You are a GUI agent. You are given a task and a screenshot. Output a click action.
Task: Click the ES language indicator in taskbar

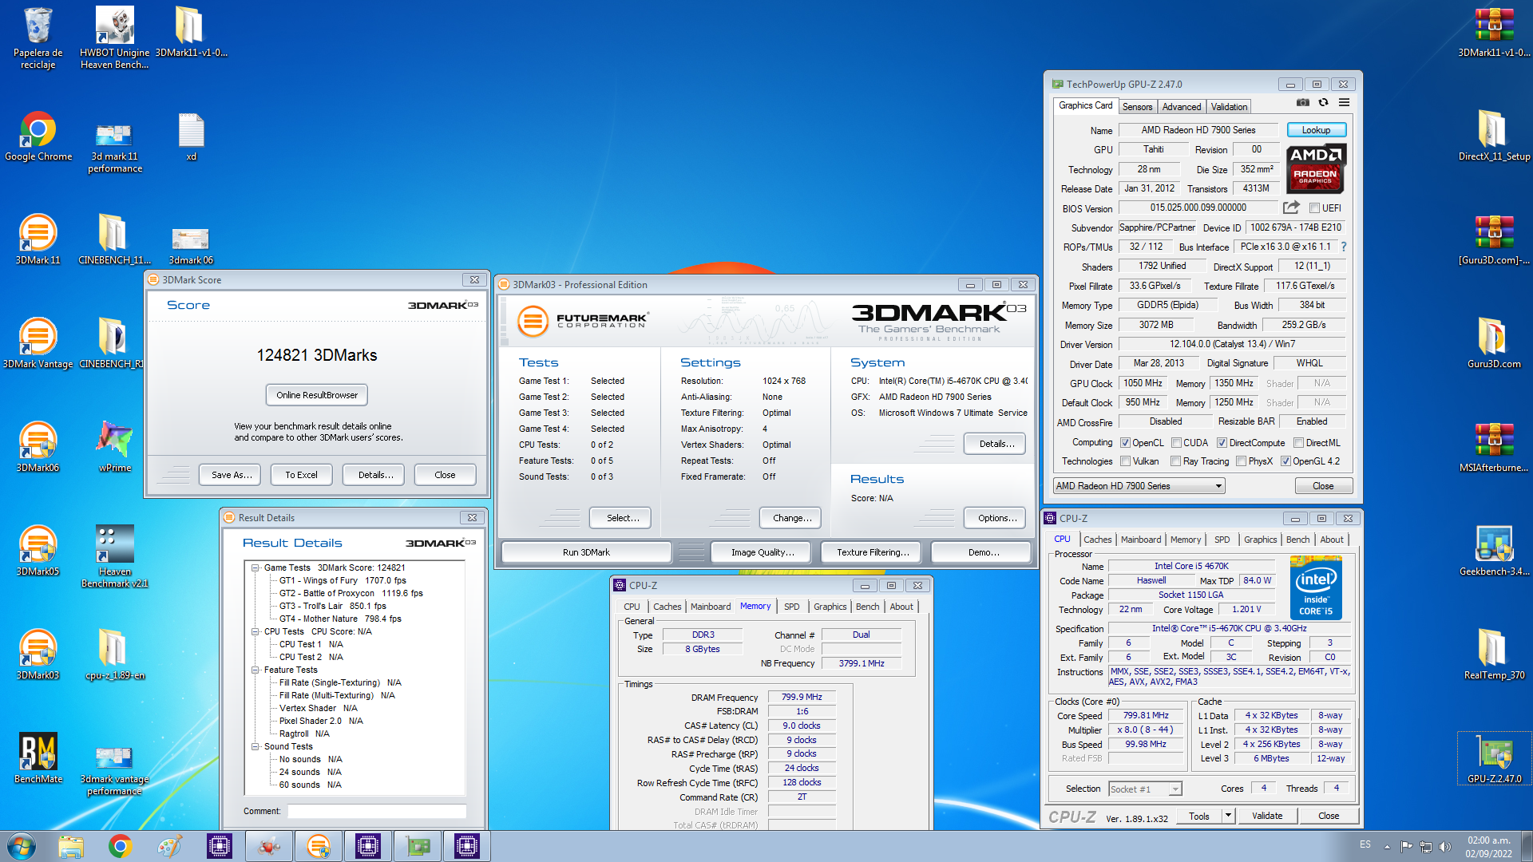click(1365, 844)
